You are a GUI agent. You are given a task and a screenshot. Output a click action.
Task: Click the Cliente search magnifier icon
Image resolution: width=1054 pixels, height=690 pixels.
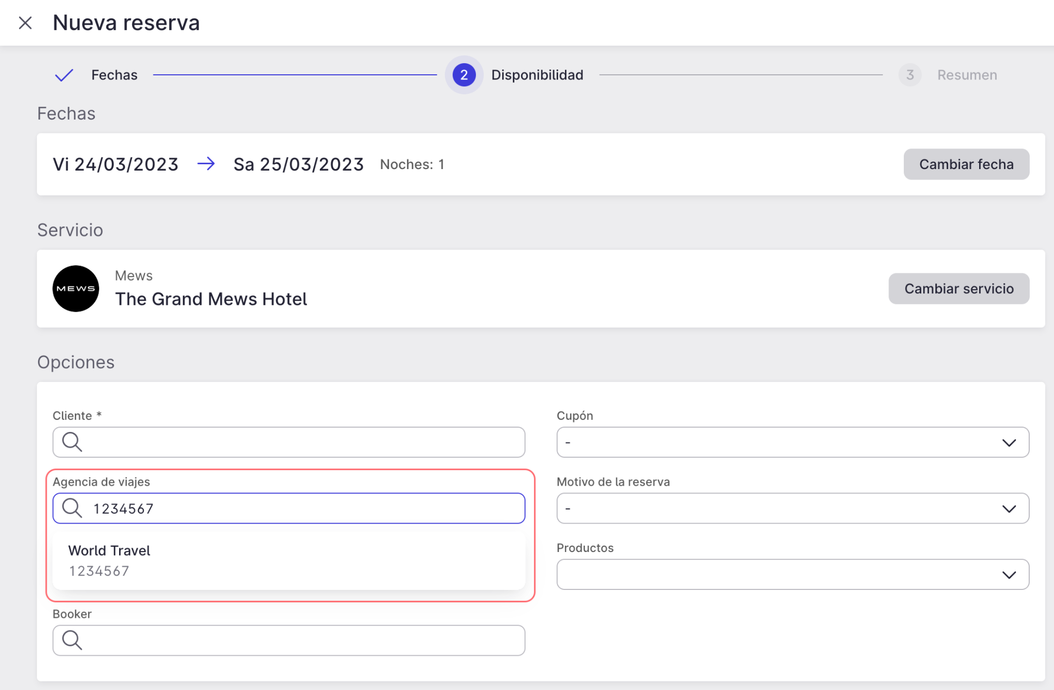point(72,442)
